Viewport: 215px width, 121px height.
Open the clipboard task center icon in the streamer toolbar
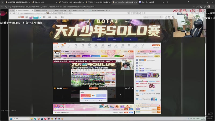136,45
